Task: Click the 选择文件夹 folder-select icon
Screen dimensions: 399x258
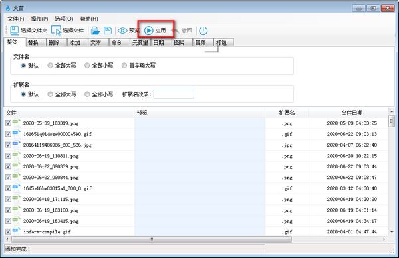Action: pos(14,31)
